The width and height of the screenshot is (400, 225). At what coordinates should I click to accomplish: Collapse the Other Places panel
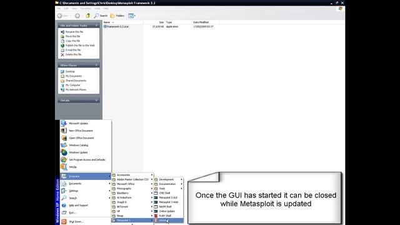coord(96,65)
